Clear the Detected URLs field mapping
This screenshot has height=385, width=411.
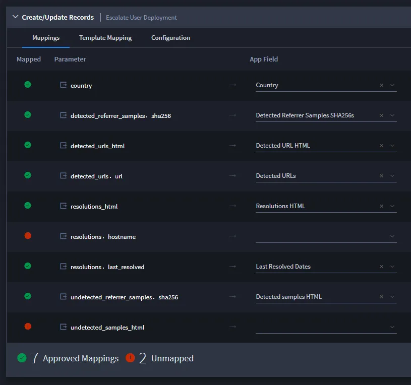tap(381, 176)
